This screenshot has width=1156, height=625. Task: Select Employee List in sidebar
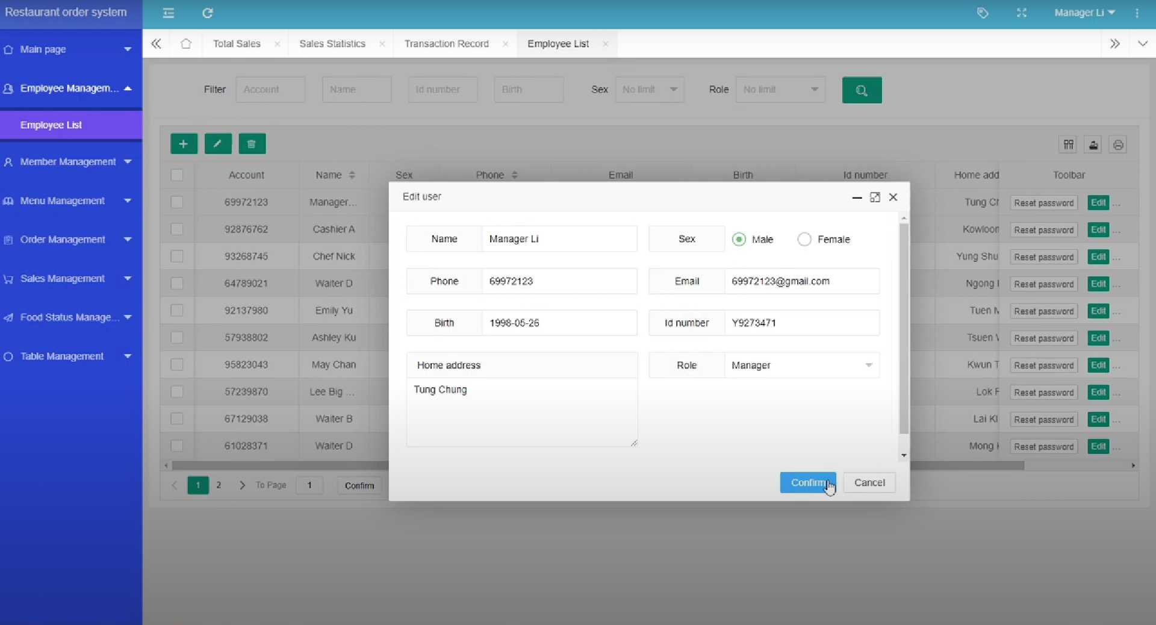[71, 125]
